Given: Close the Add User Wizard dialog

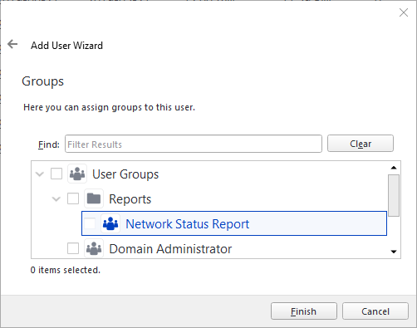Looking at the screenshot, I should pos(404,12).
